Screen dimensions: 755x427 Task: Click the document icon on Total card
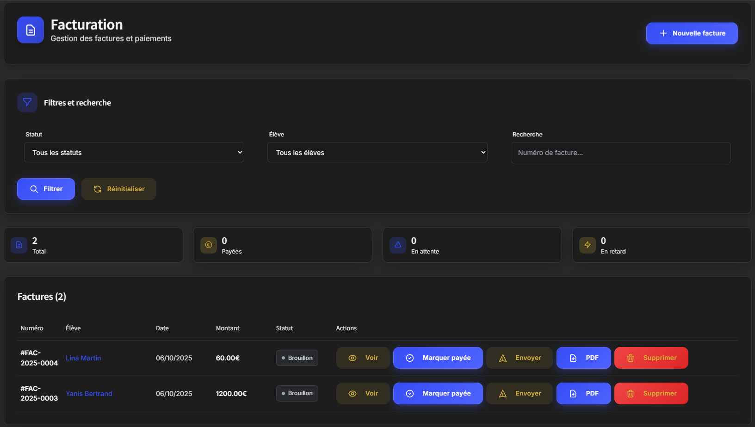point(19,245)
